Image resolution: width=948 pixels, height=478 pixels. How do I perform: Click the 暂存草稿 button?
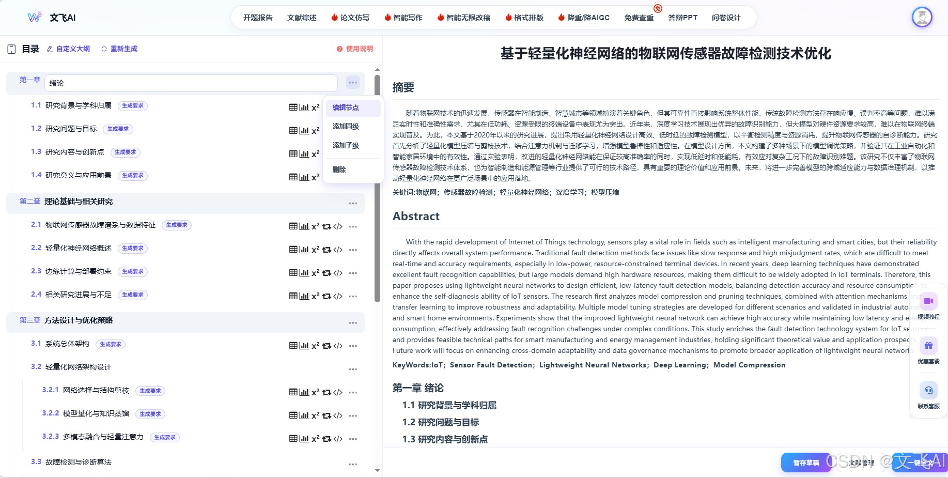pos(806,462)
